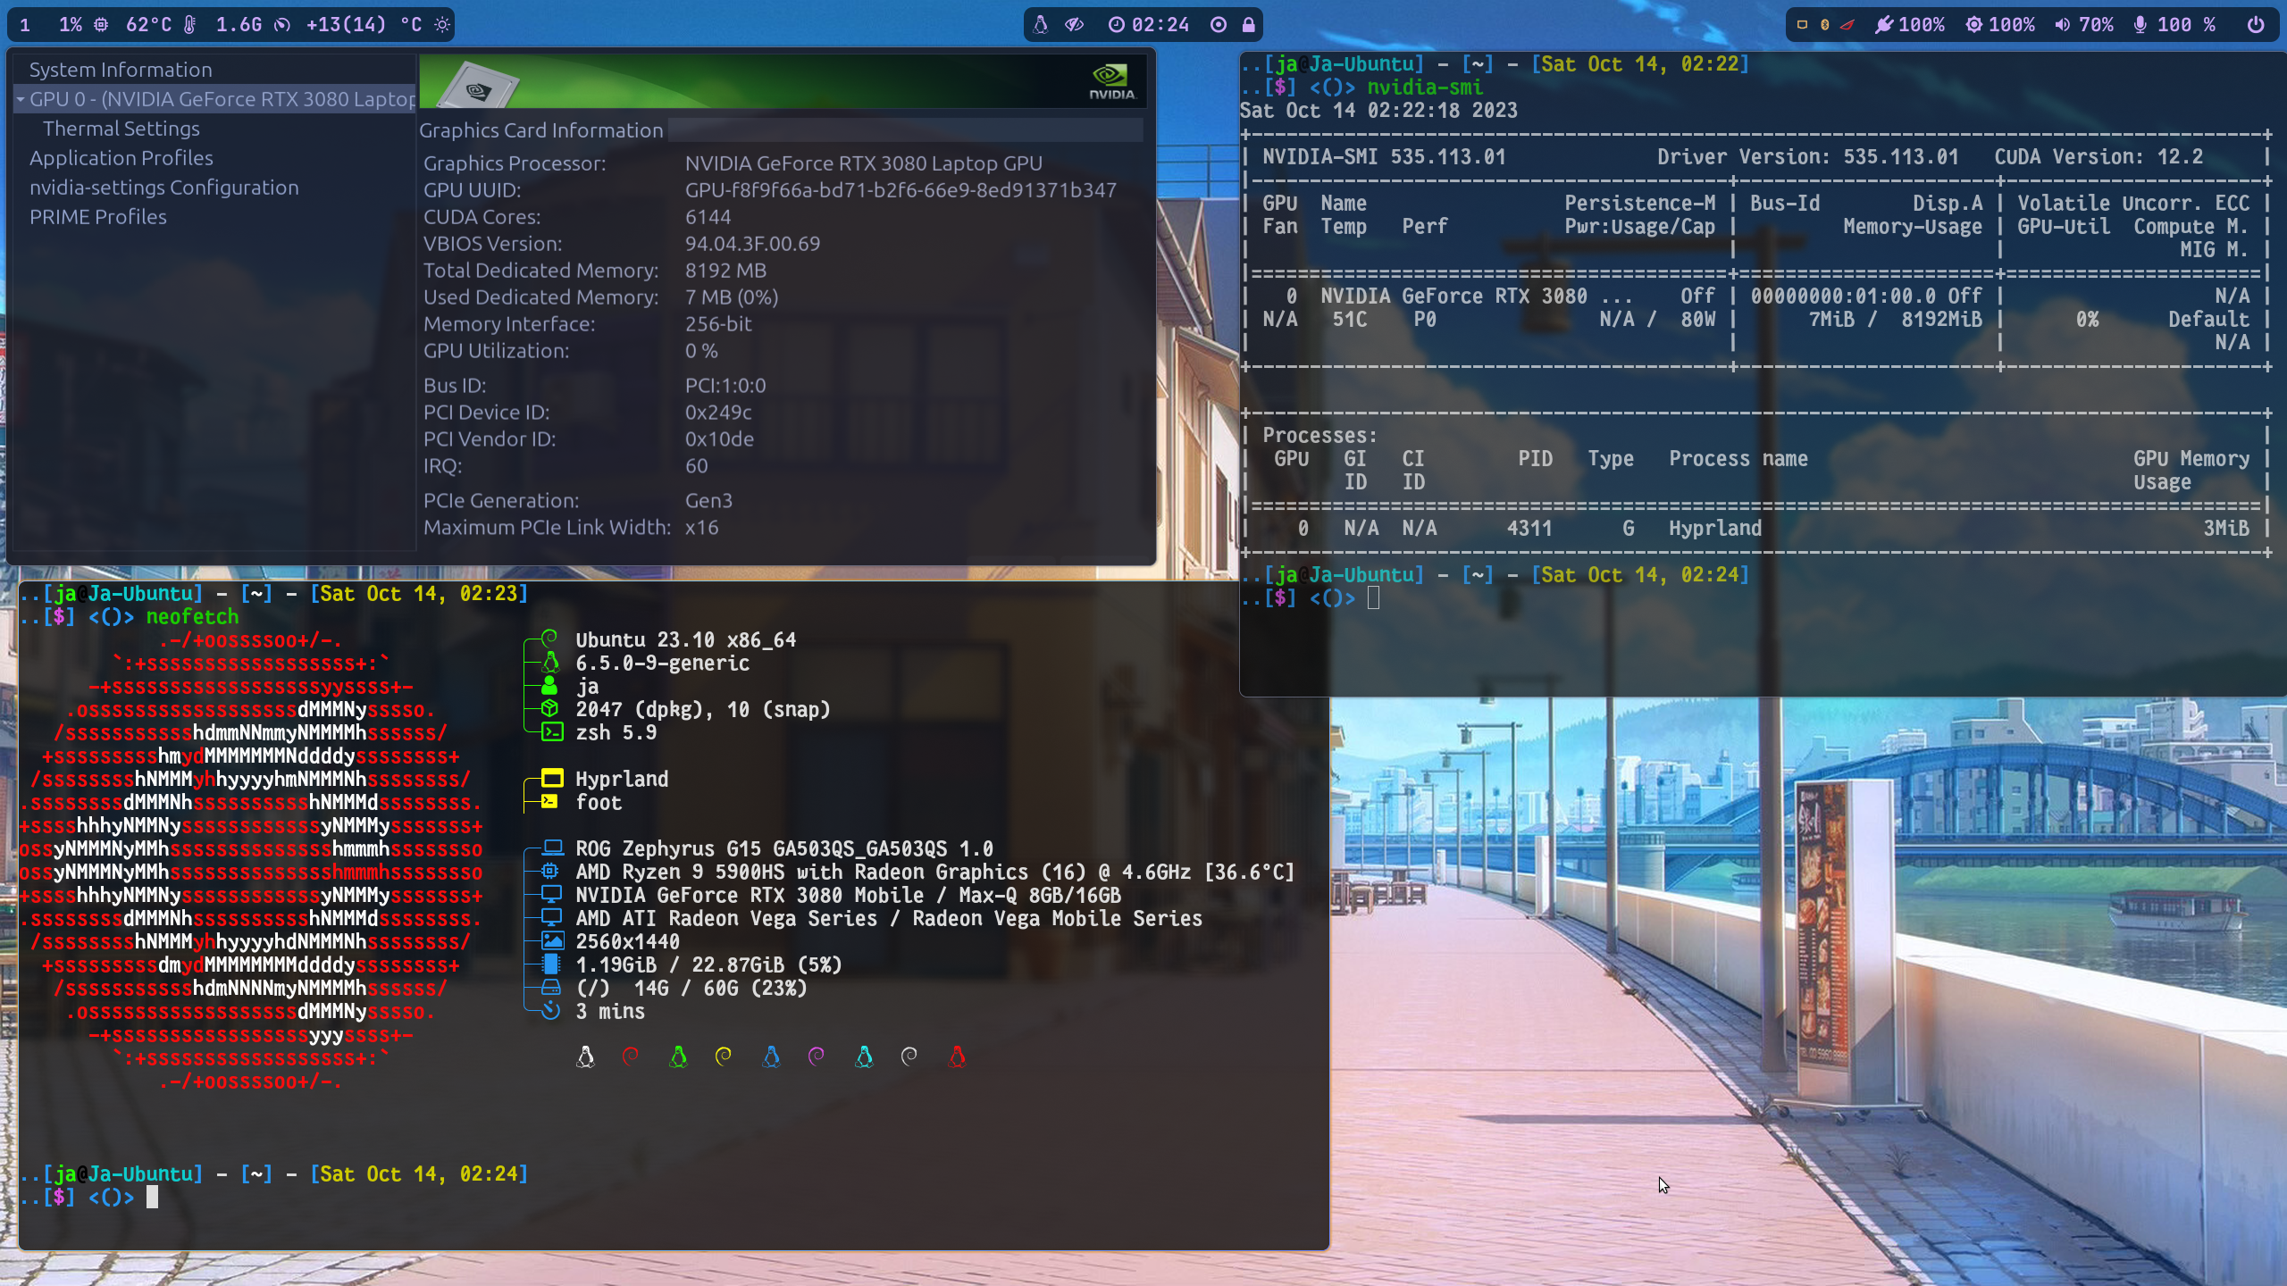
Task: Click the red ROG tray icon
Action: tap(1847, 25)
